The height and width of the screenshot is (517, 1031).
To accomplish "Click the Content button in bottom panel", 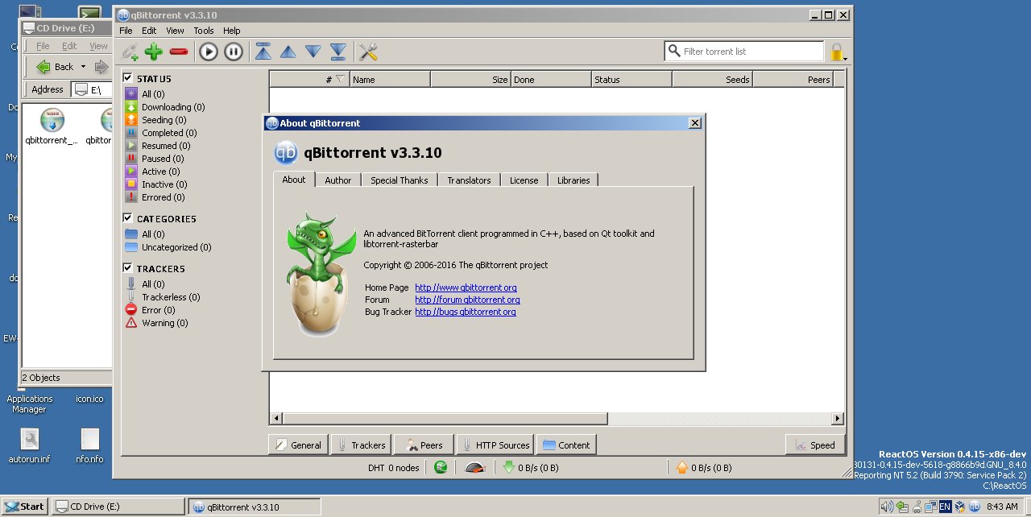I will (566, 445).
